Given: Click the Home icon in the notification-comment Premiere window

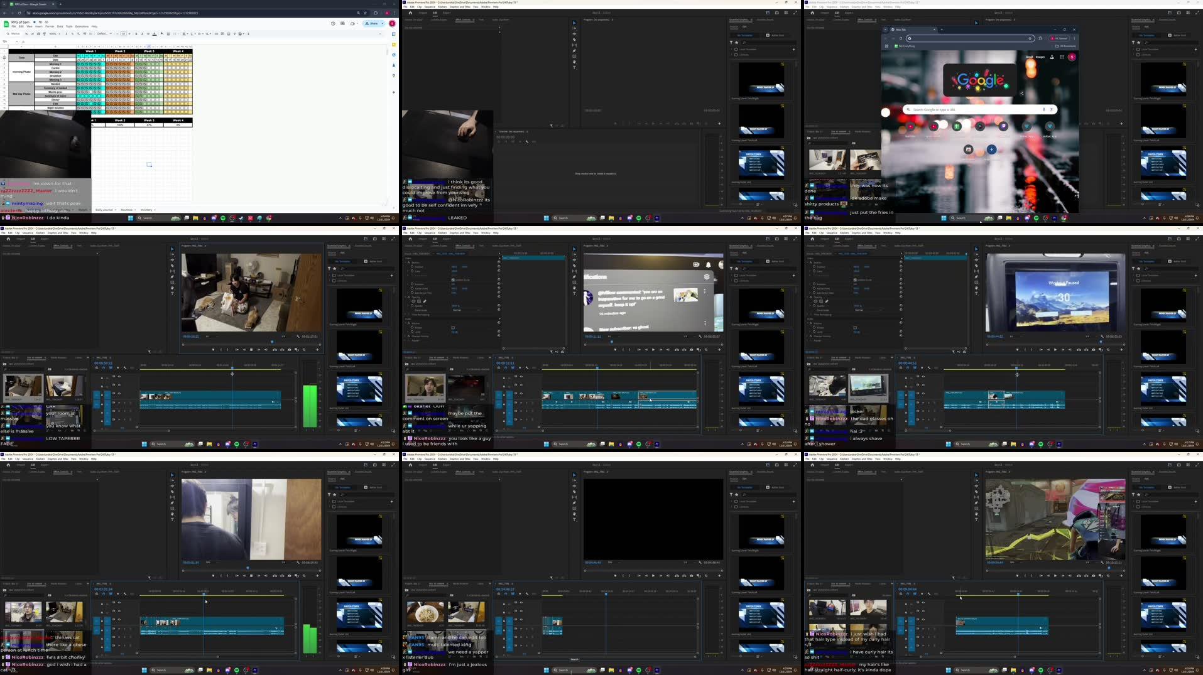Looking at the screenshot, I should tap(410, 239).
